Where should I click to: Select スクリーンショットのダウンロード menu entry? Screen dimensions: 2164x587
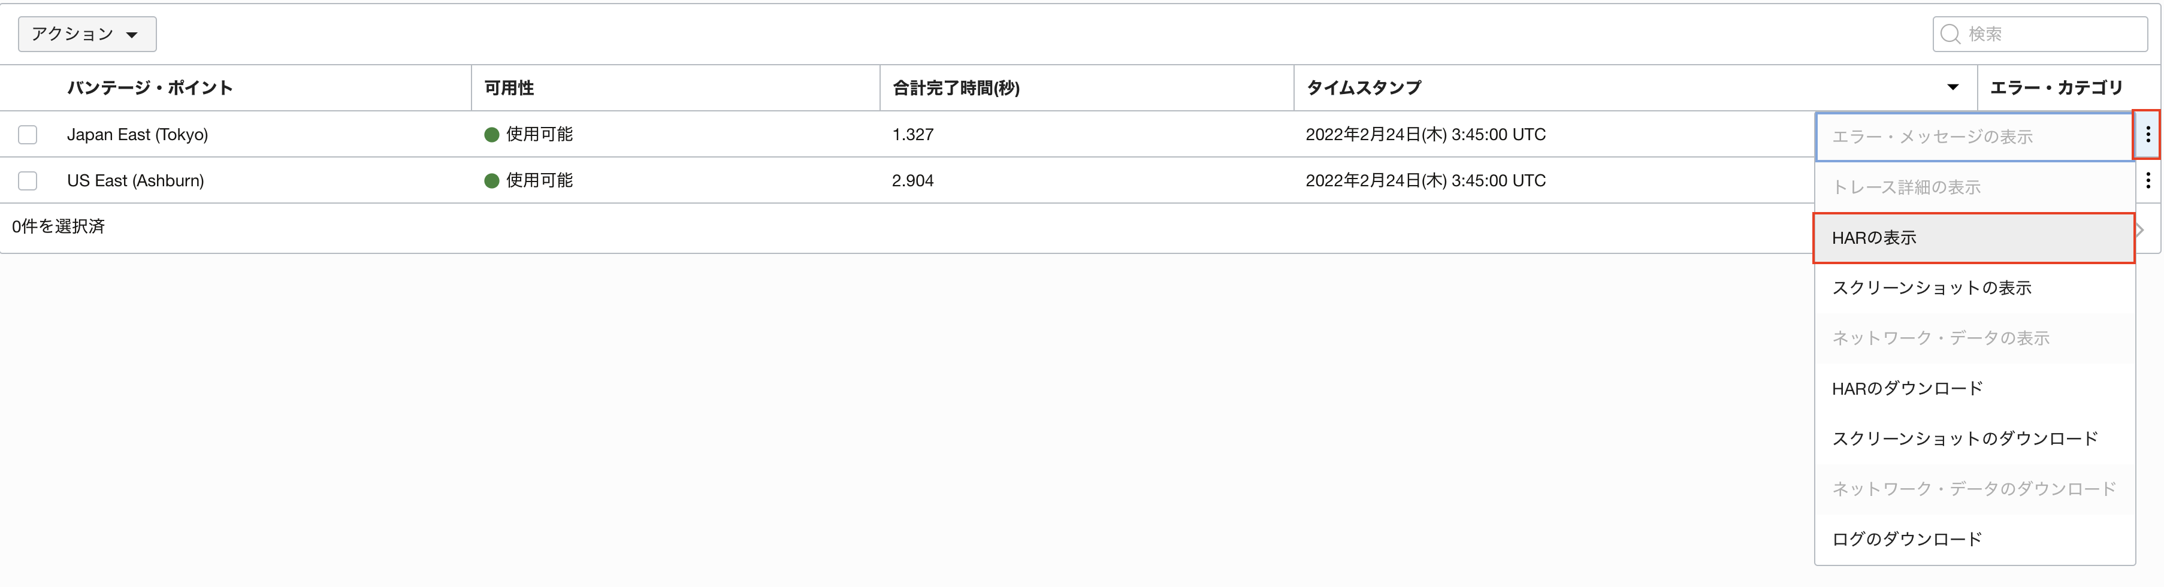[x=1964, y=438]
